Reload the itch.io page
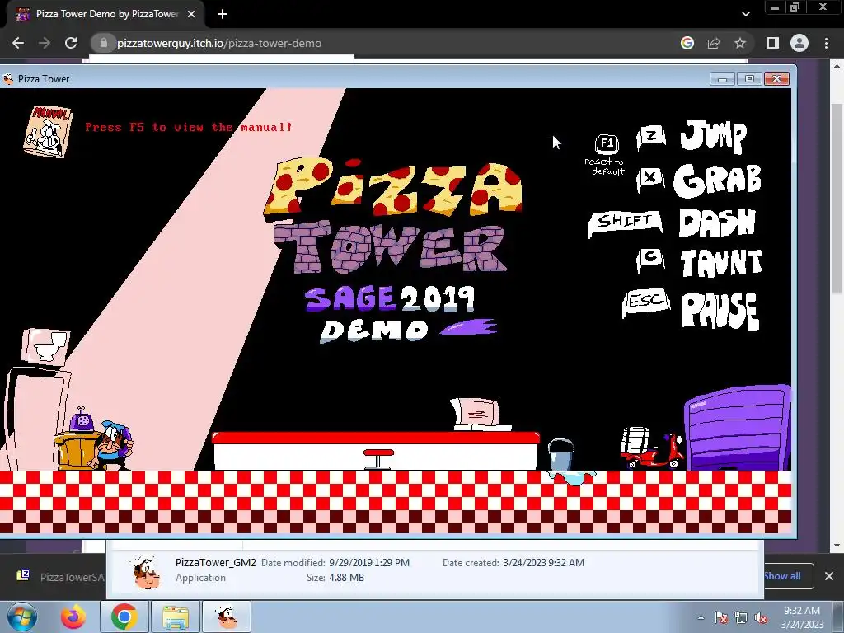 coord(71,43)
